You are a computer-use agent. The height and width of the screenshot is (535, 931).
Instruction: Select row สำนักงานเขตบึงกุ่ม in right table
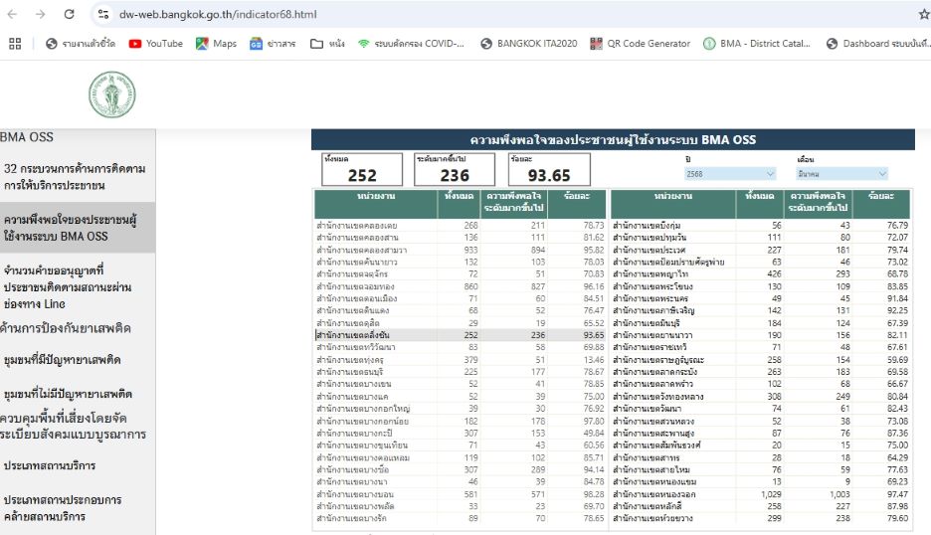(x=760, y=225)
